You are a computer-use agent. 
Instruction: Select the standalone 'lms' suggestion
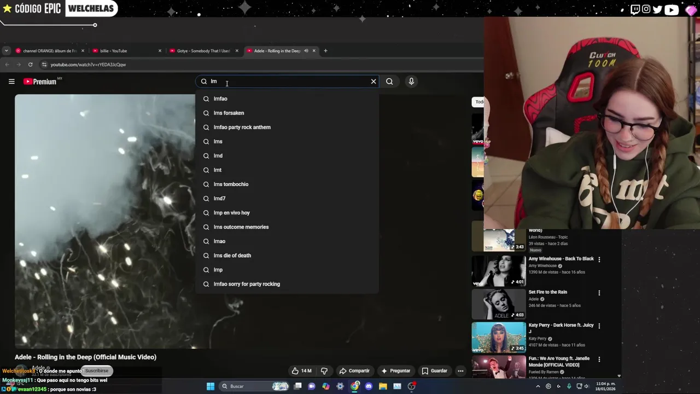(287, 141)
